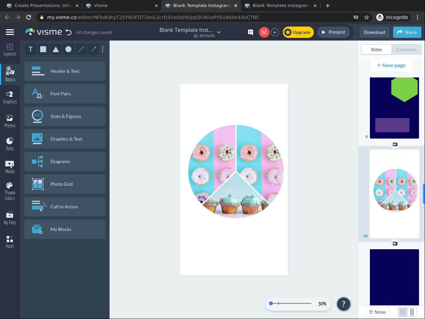Expand Call to Action blocks
The width and height of the screenshot is (425, 319).
(65, 207)
